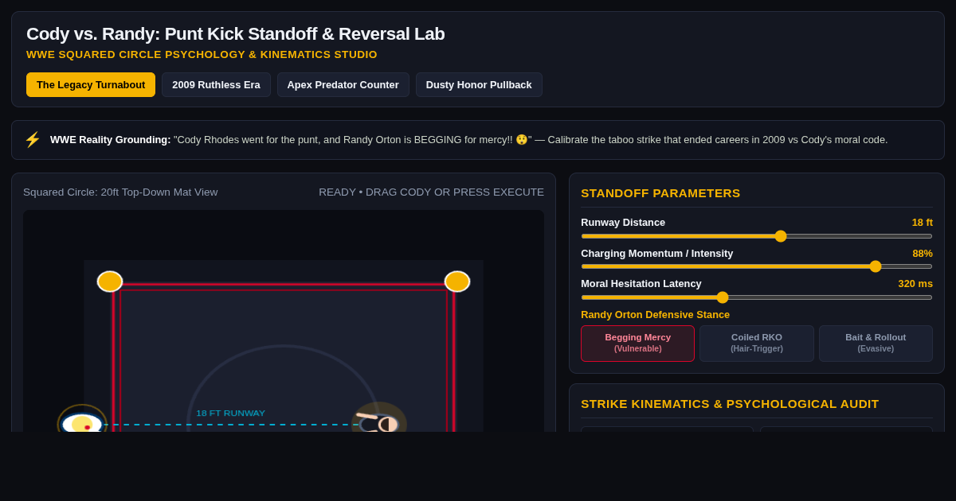Click the top-right yellow turnbuckle

(x=457, y=282)
